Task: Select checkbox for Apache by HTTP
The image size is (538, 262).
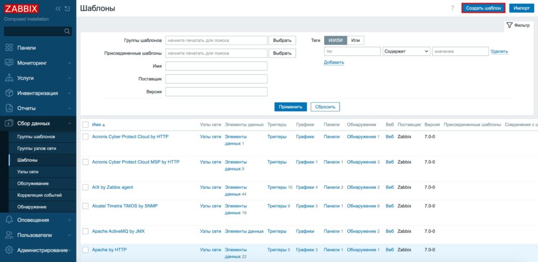Action: coord(85,250)
